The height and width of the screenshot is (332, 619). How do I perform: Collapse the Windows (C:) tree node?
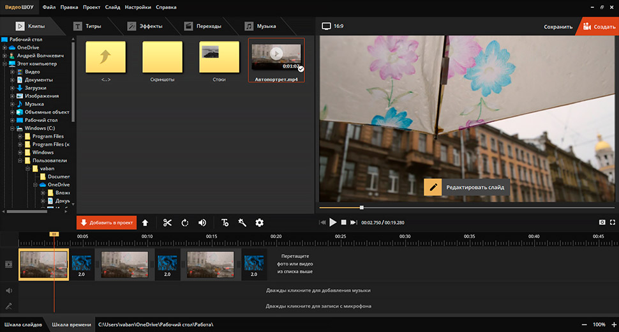tap(13, 128)
